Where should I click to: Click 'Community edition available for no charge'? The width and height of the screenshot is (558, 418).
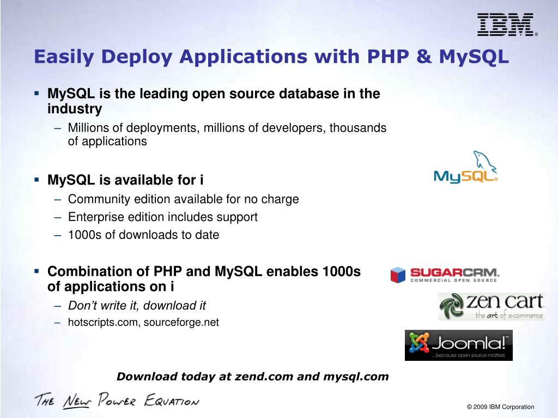coord(183,199)
